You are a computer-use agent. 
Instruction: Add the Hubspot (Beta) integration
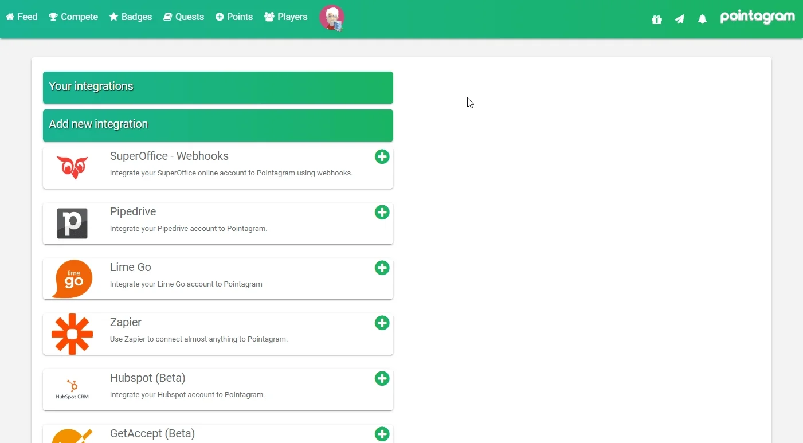pos(382,379)
